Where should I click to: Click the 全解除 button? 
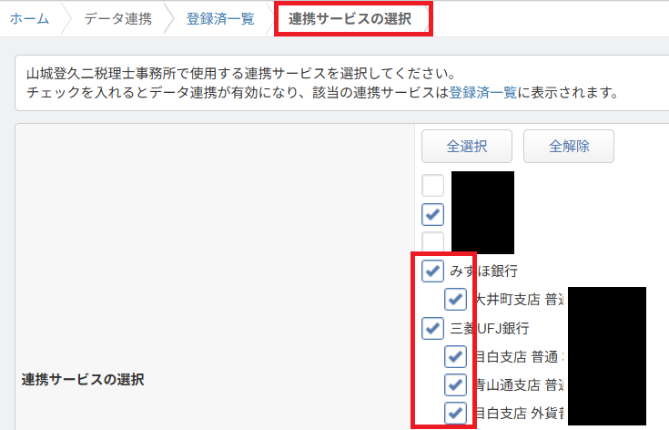(569, 147)
